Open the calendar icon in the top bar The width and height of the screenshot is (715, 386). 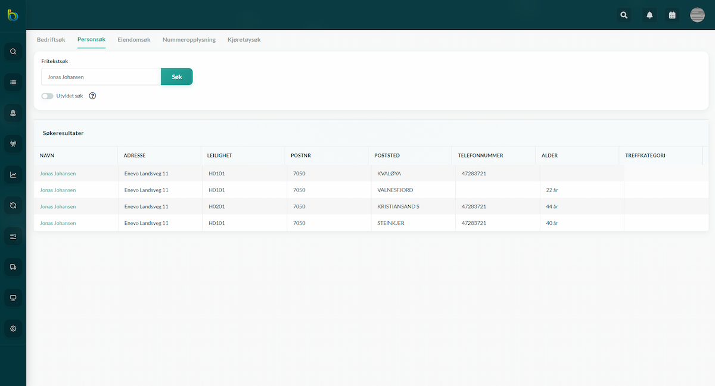pyautogui.click(x=672, y=15)
